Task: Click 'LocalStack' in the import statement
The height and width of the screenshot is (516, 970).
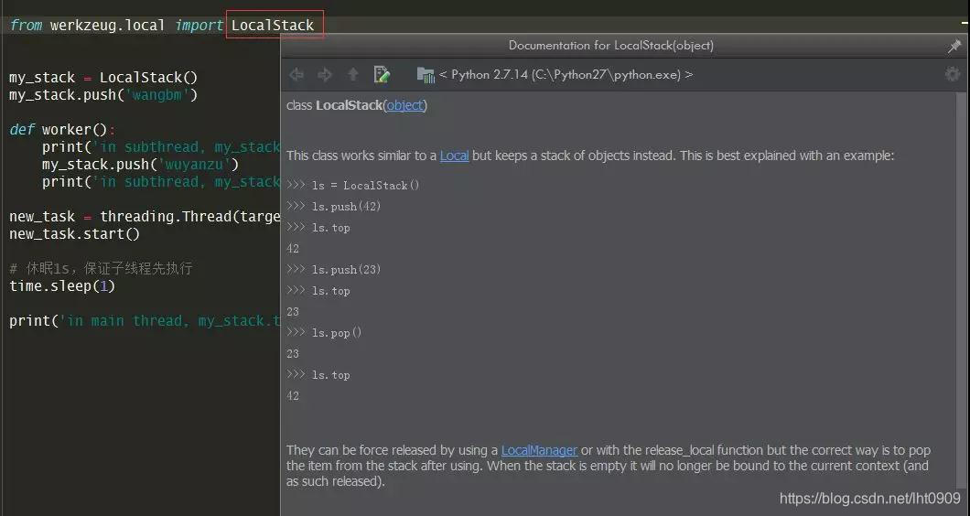Action: [274, 26]
